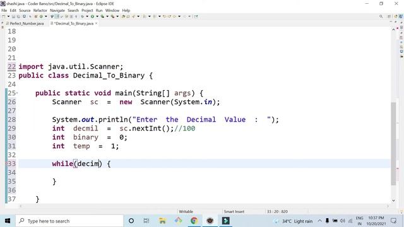Open the File menu

point(4,10)
